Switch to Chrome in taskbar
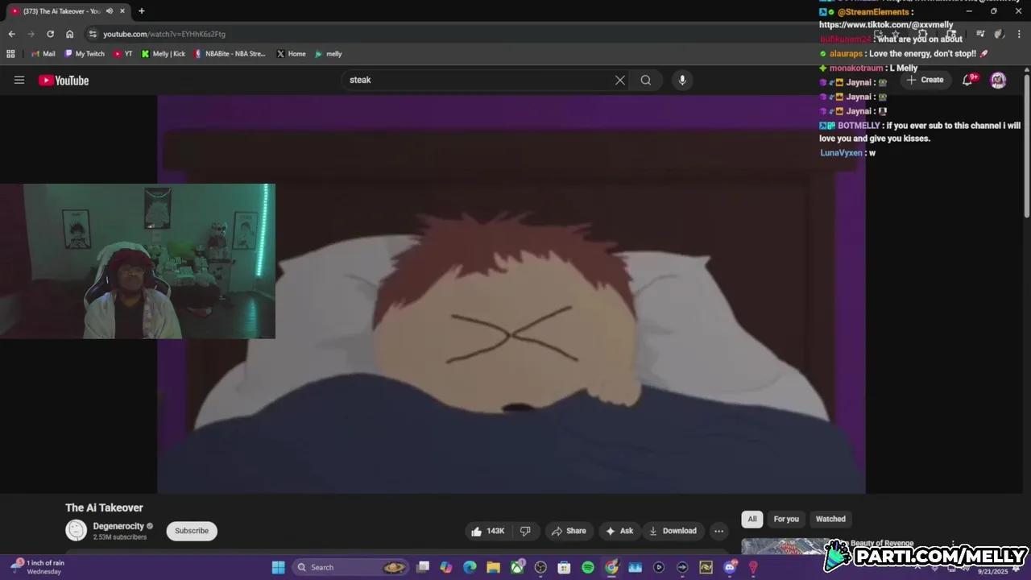The height and width of the screenshot is (580, 1031). pyautogui.click(x=611, y=567)
